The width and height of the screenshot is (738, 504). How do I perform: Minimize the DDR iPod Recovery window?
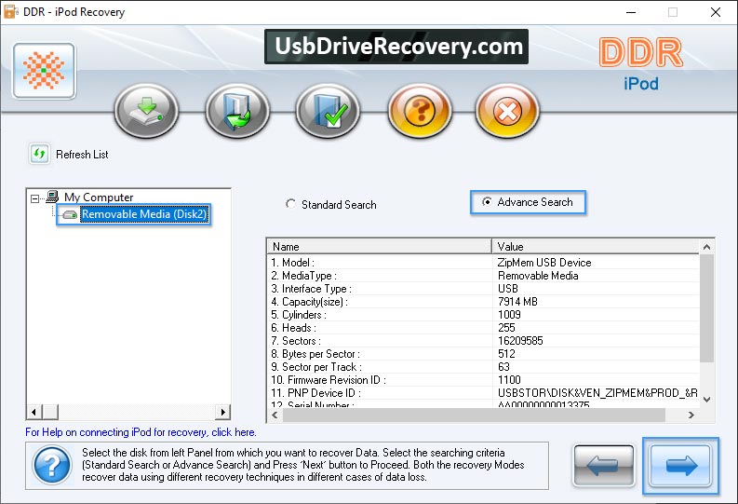pyautogui.click(x=631, y=12)
